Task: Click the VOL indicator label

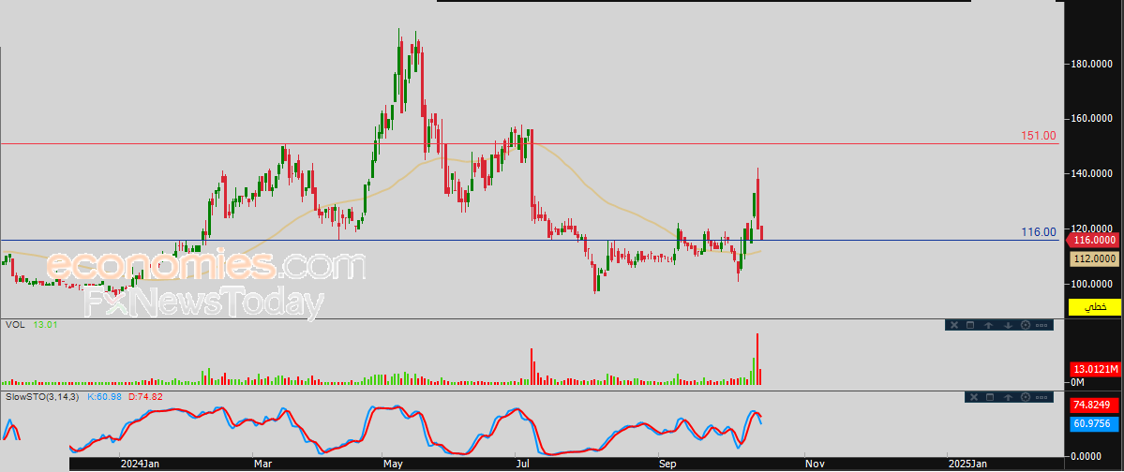Action: pos(14,324)
